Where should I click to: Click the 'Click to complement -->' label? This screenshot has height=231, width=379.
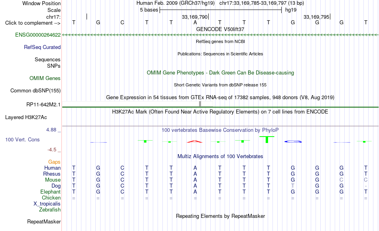pyautogui.click(x=33, y=23)
